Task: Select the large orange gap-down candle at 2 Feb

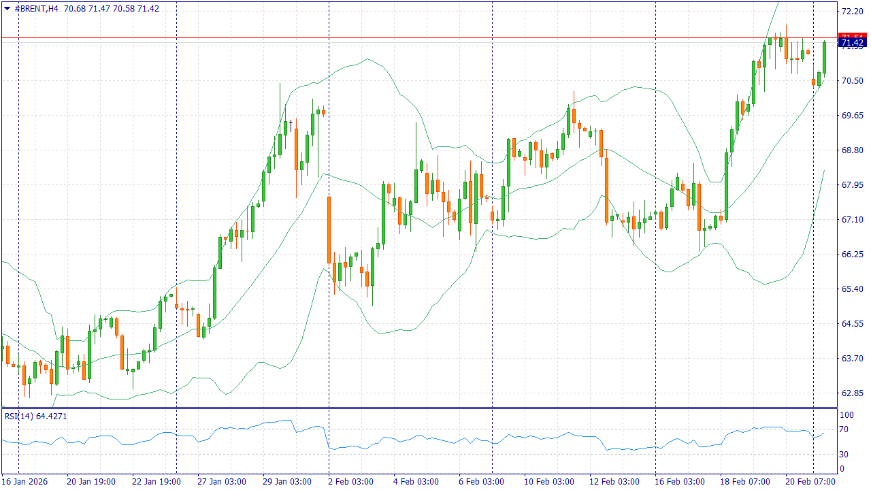Action: click(329, 229)
